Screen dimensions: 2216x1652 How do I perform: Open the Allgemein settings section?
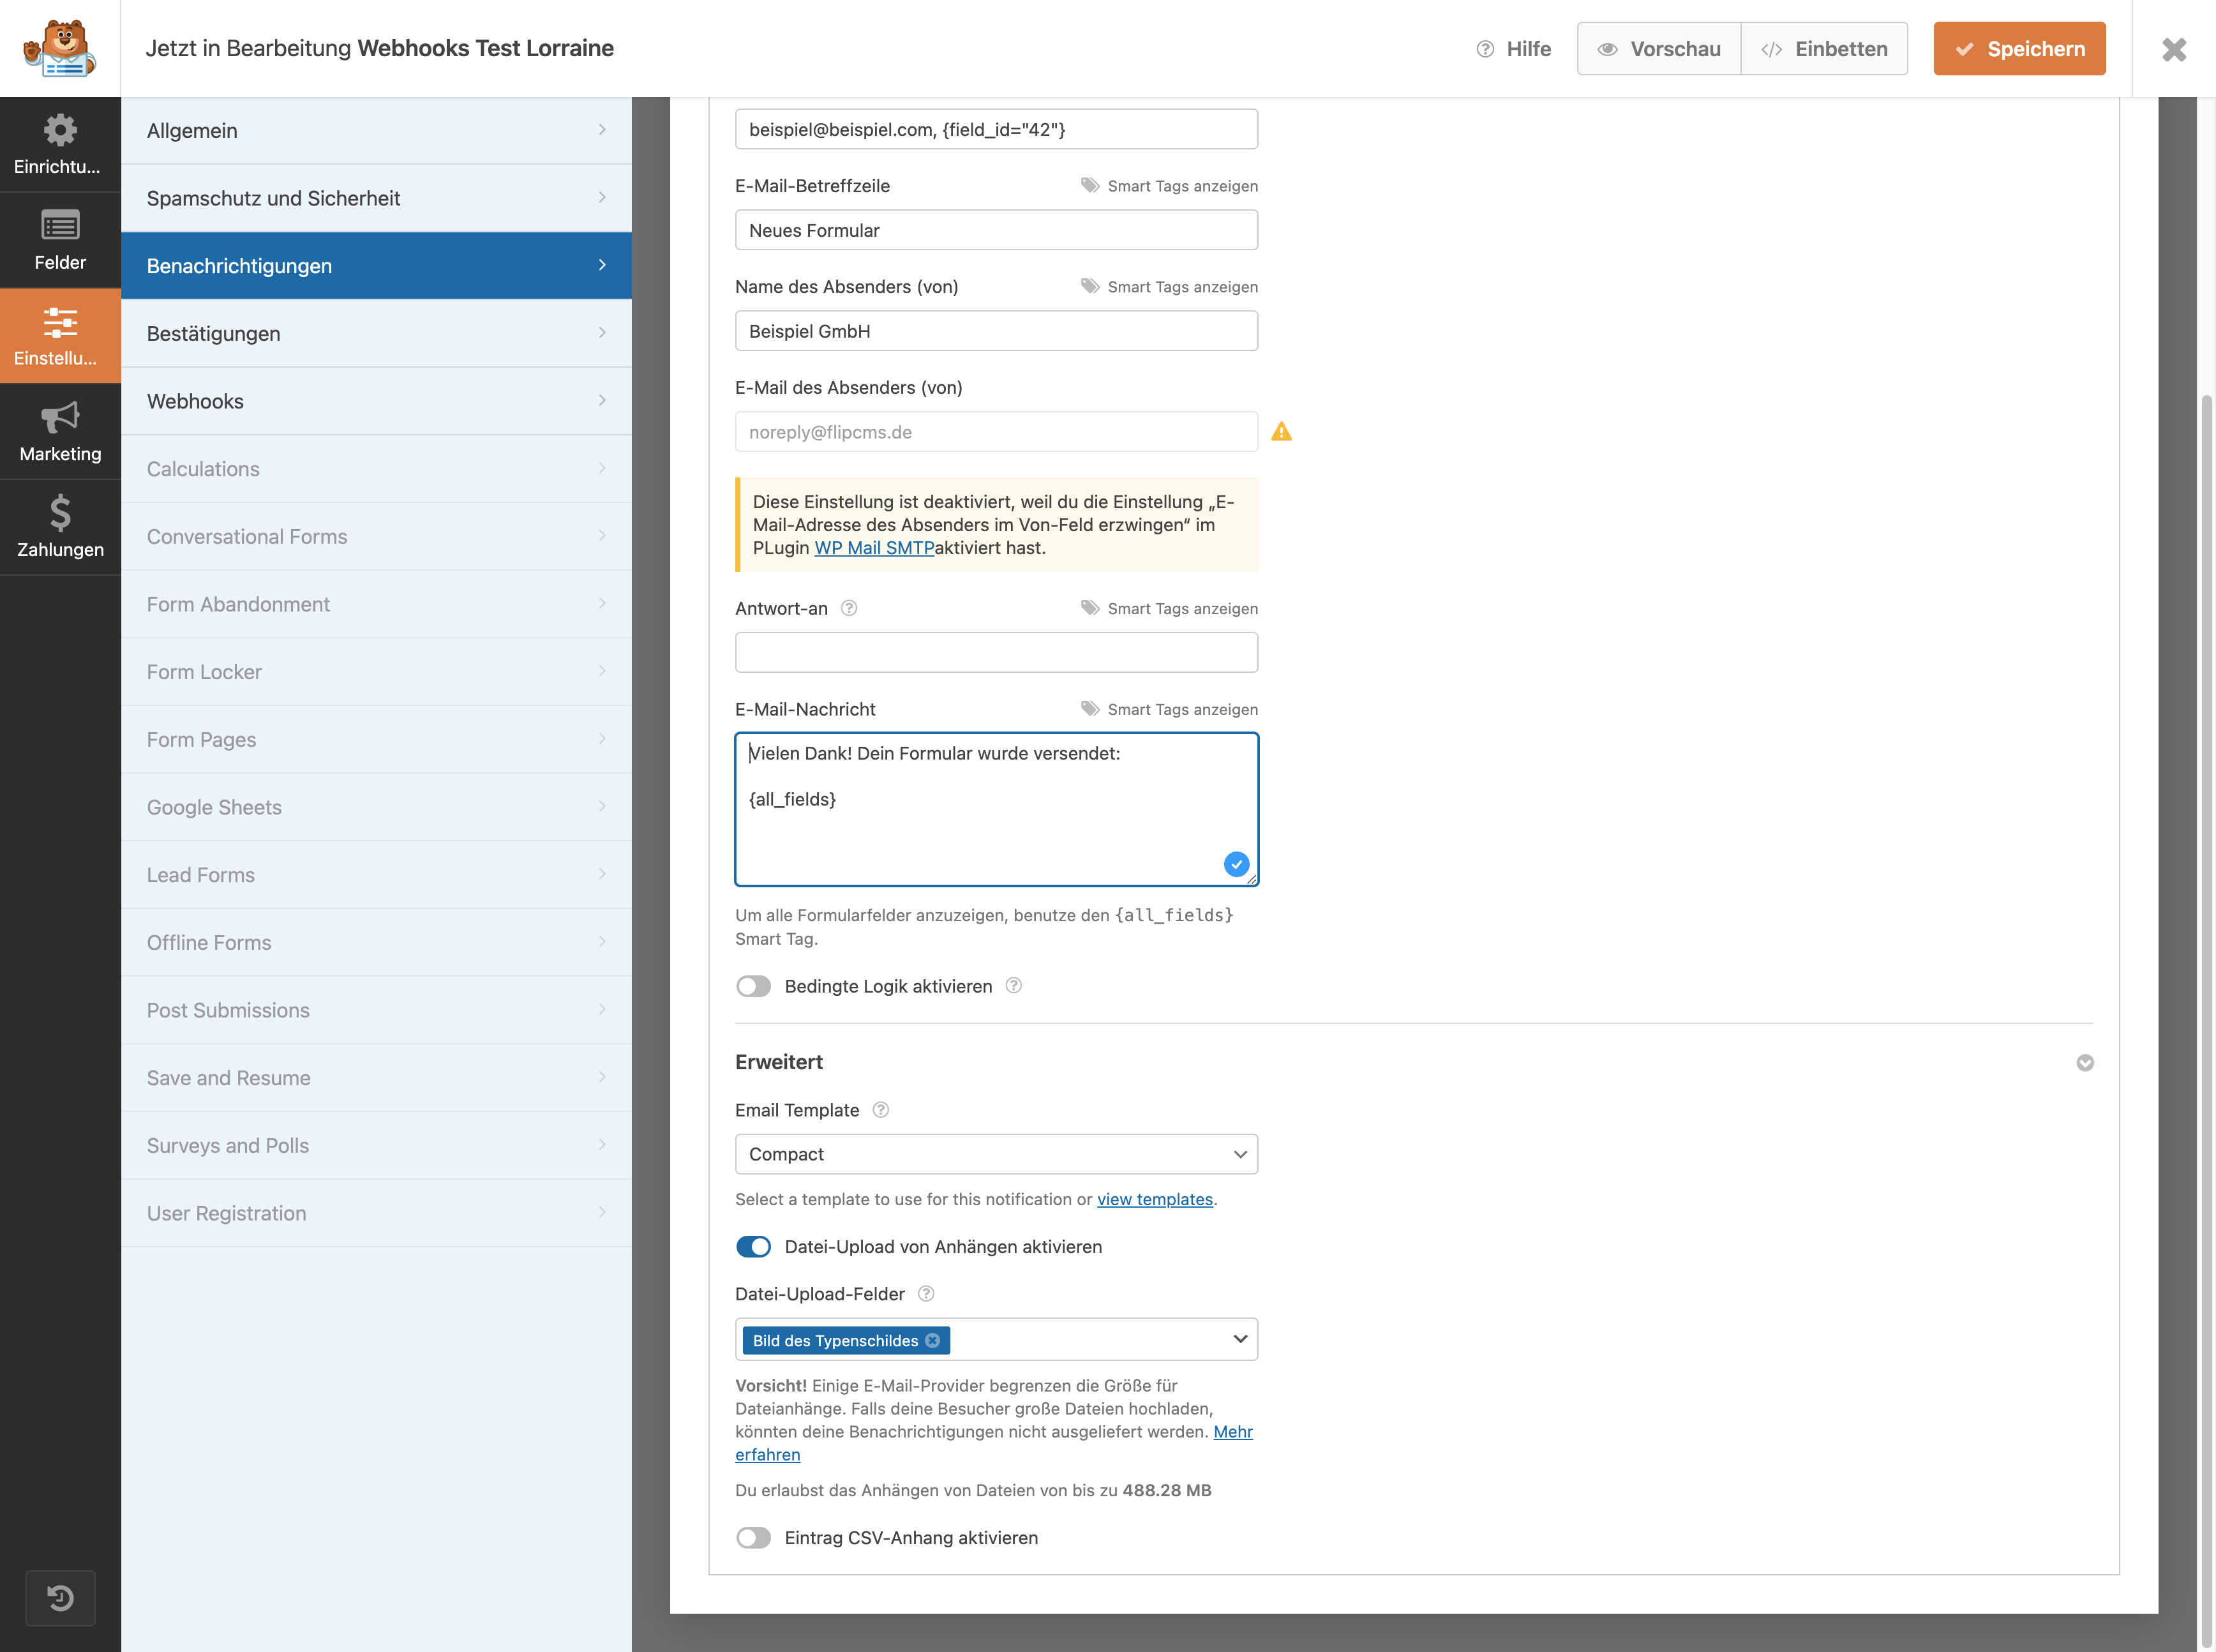click(x=376, y=131)
